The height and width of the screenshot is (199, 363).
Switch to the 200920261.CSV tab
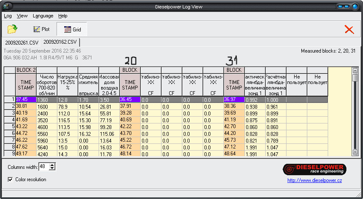coord(21,42)
